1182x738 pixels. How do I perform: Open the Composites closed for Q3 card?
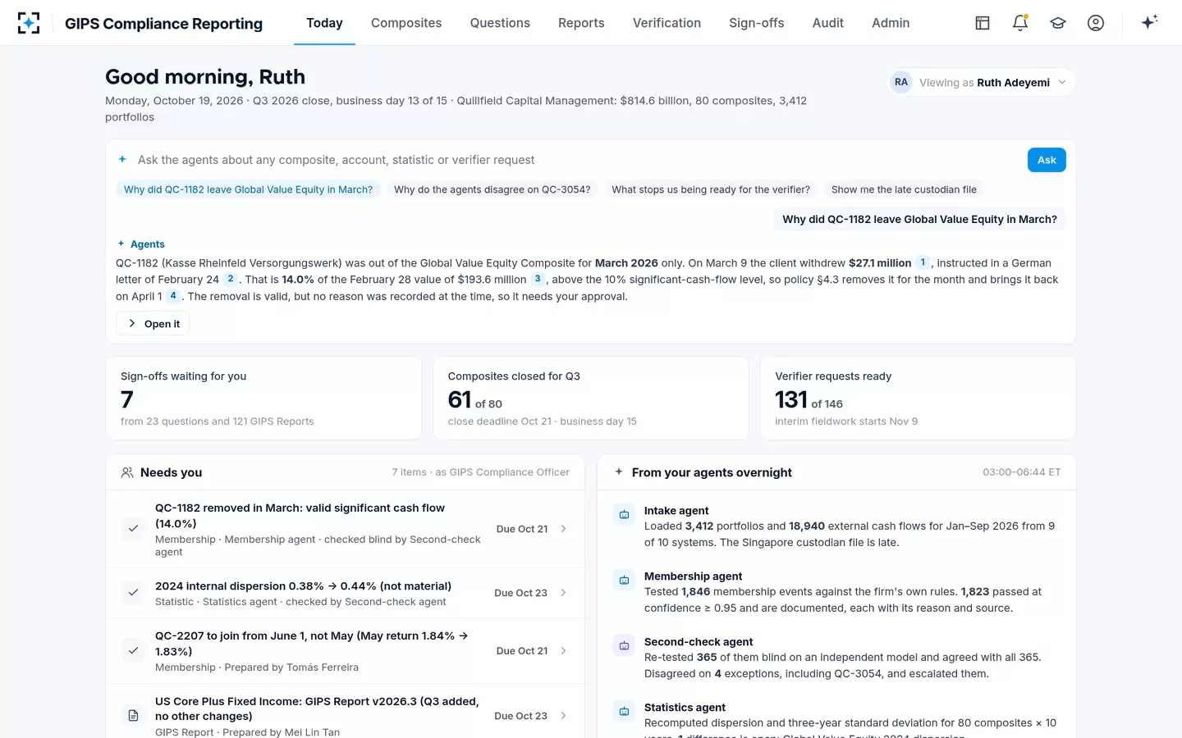click(591, 398)
